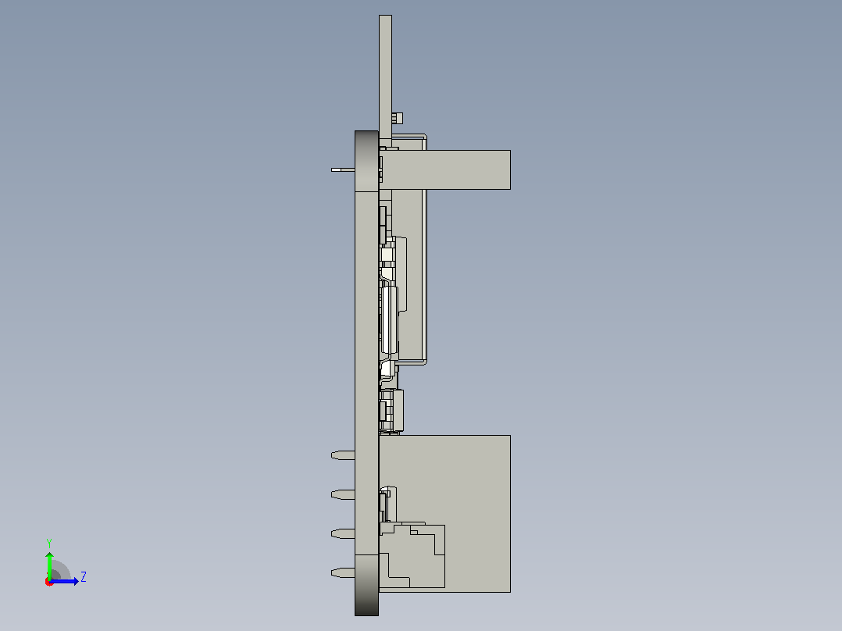Click the 'Z' axis label
The height and width of the screenshot is (631, 842).
coord(84,577)
